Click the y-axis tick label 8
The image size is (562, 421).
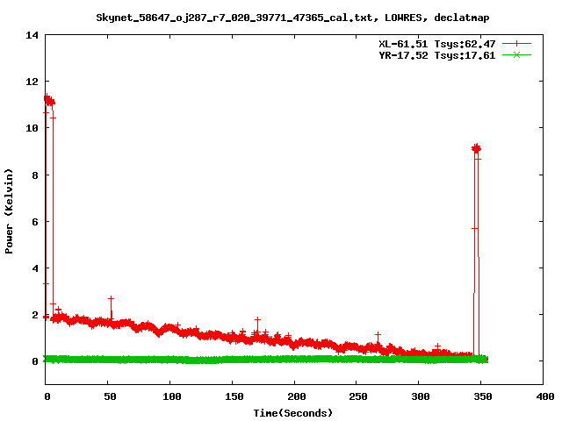35,175
